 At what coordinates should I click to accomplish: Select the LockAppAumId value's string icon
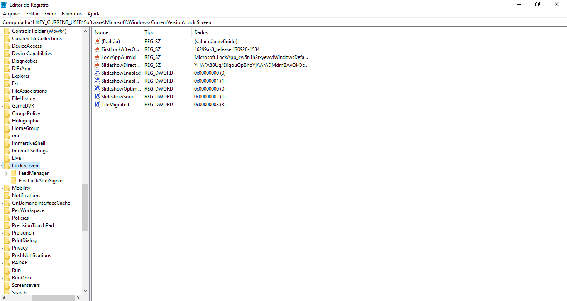pos(97,57)
